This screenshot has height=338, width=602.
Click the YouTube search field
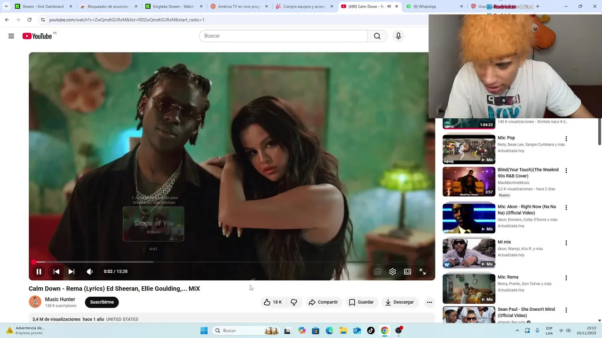(x=283, y=36)
